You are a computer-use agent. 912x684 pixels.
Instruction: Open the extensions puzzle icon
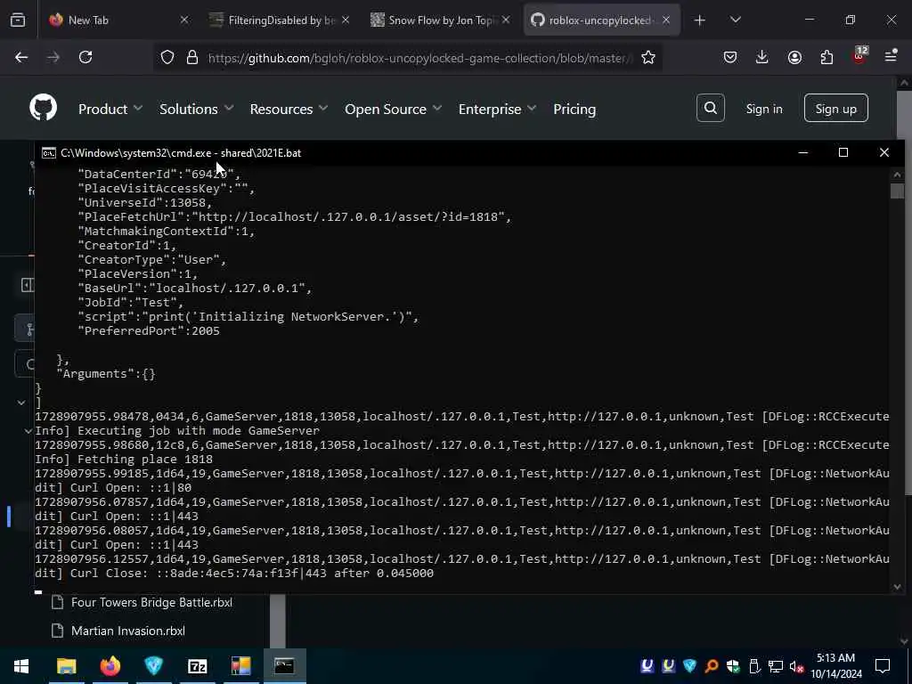click(x=826, y=57)
